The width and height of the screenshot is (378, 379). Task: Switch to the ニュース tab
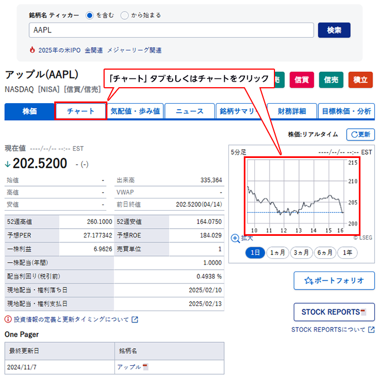(190, 111)
